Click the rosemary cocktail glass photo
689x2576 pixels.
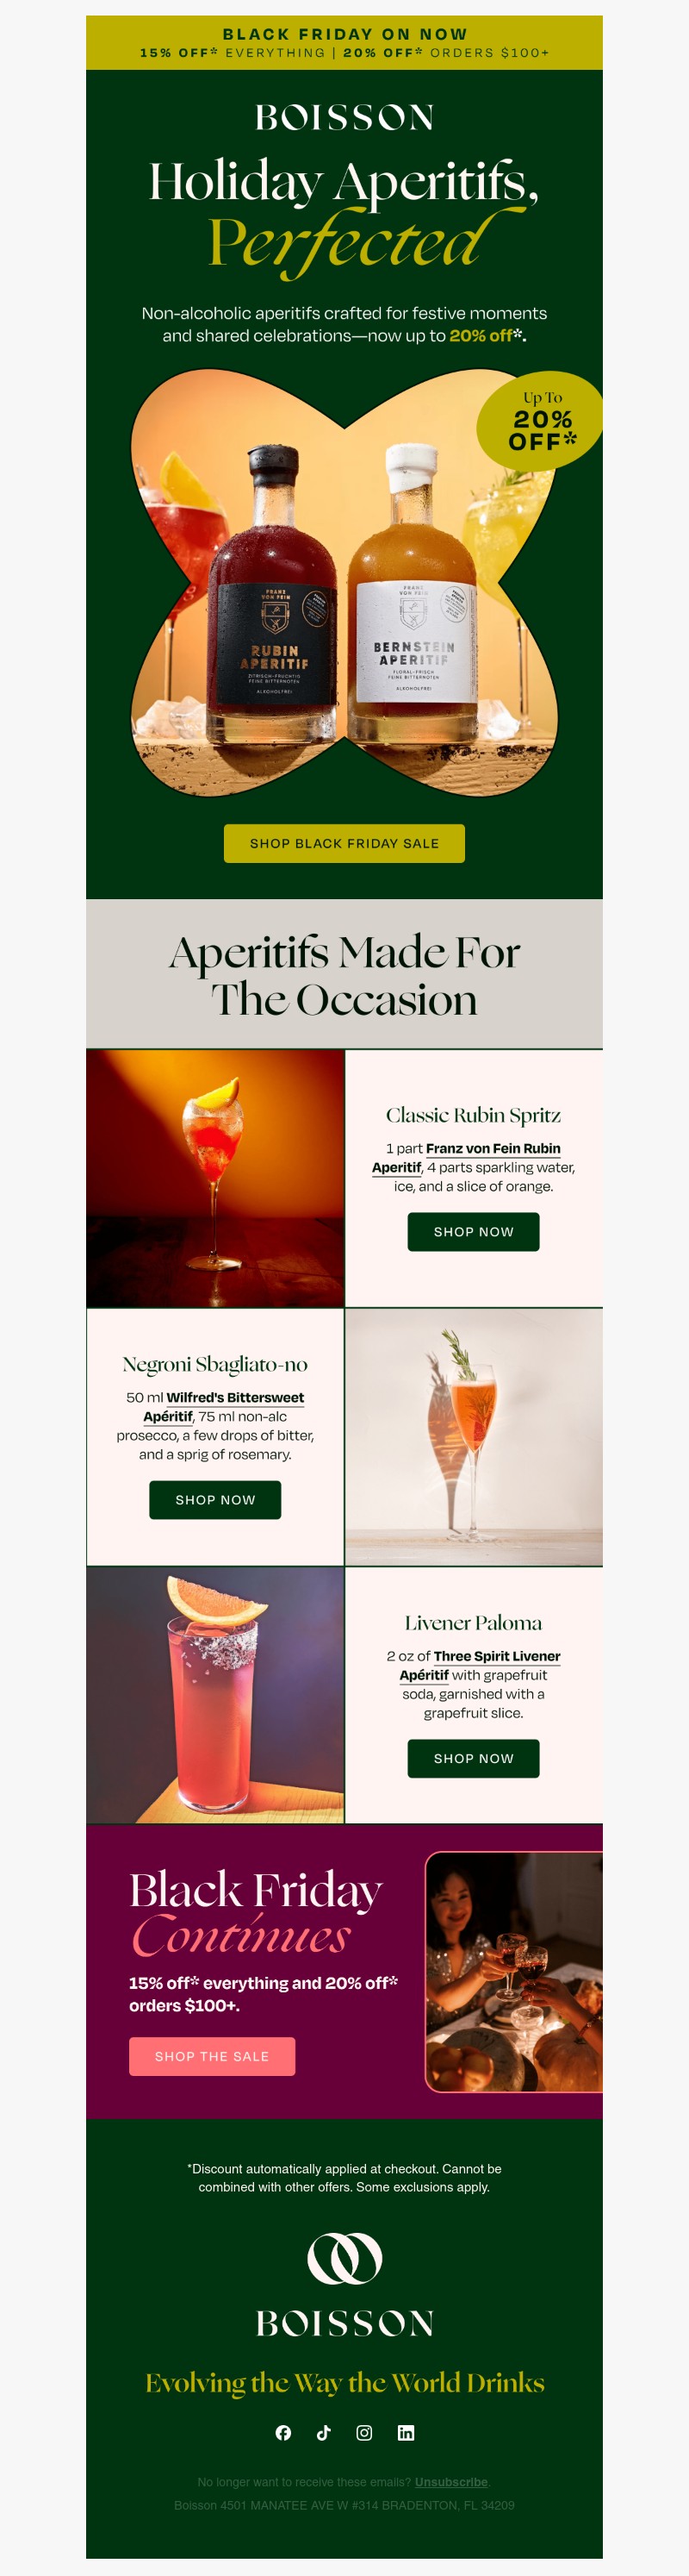474,1437
